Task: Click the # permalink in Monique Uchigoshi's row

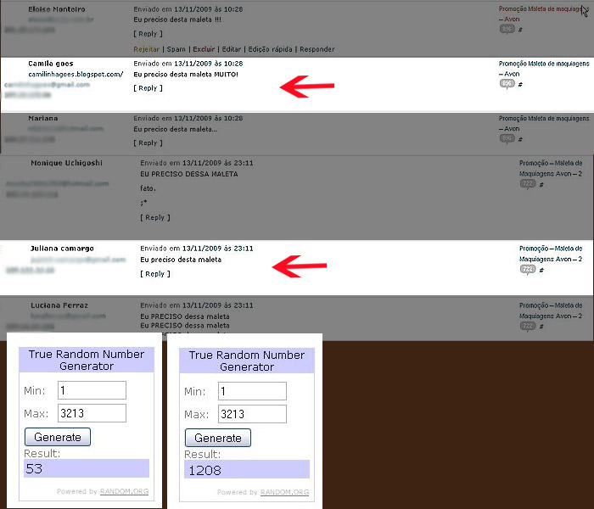Action: (541, 185)
